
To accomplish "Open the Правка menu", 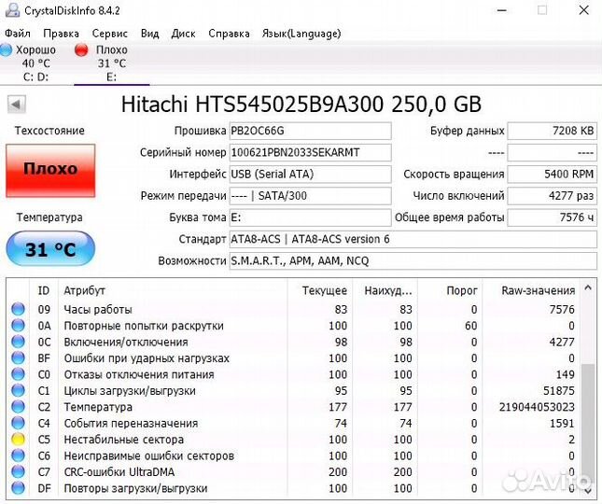I will coord(61,34).
